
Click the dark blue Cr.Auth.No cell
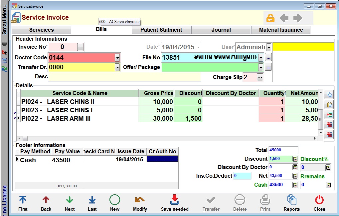tap(162, 159)
